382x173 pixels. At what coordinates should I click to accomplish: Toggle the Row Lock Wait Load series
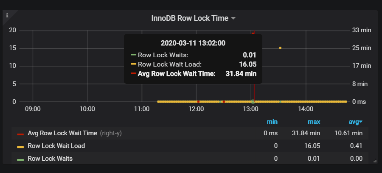click(56, 146)
